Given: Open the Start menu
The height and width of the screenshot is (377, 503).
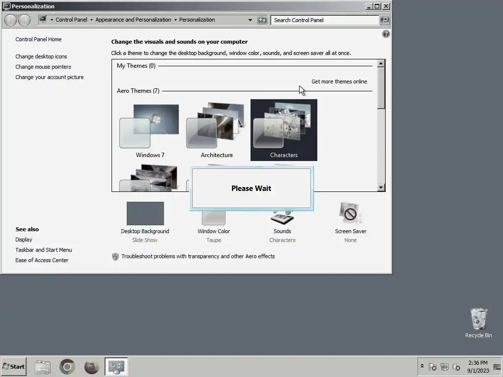Looking at the screenshot, I should pyautogui.click(x=13, y=366).
